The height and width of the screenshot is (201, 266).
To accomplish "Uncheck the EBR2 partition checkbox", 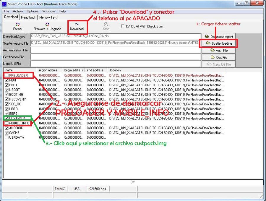I will (7, 114).
